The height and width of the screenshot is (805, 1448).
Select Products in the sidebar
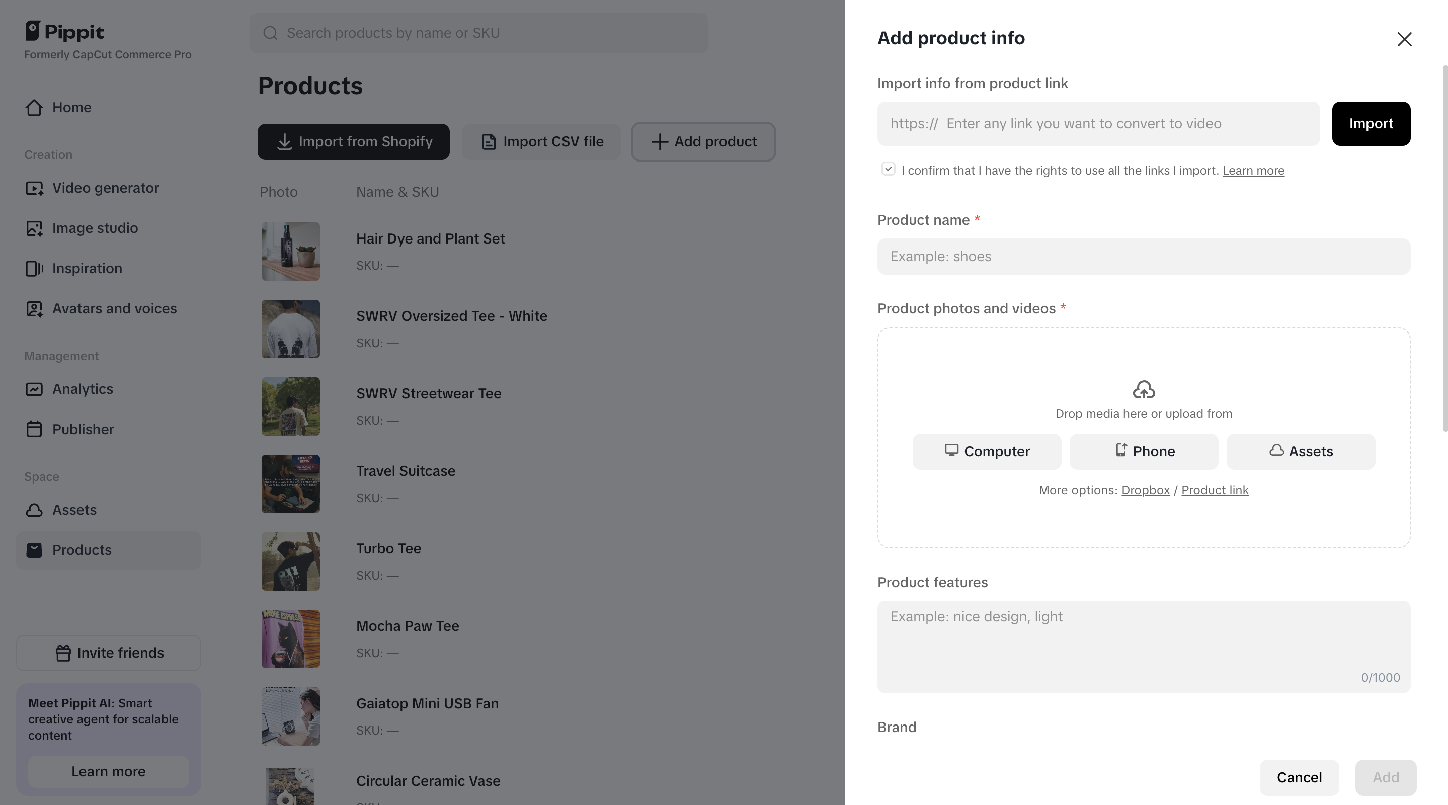(82, 550)
